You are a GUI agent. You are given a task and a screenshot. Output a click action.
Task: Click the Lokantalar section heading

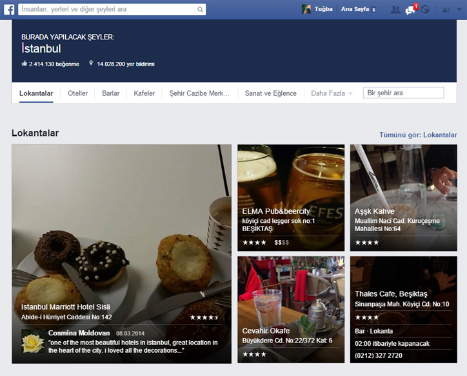(x=35, y=133)
